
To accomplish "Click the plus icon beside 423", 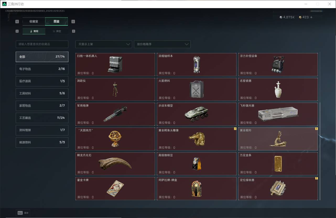I will 311,17.
